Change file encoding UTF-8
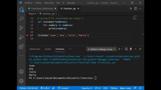The height and width of the screenshot is (90, 161). point(97,88)
